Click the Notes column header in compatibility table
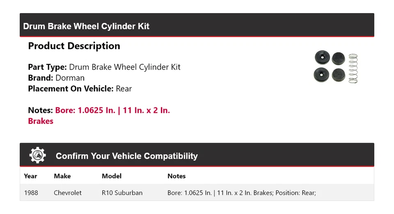 pyautogui.click(x=176, y=176)
